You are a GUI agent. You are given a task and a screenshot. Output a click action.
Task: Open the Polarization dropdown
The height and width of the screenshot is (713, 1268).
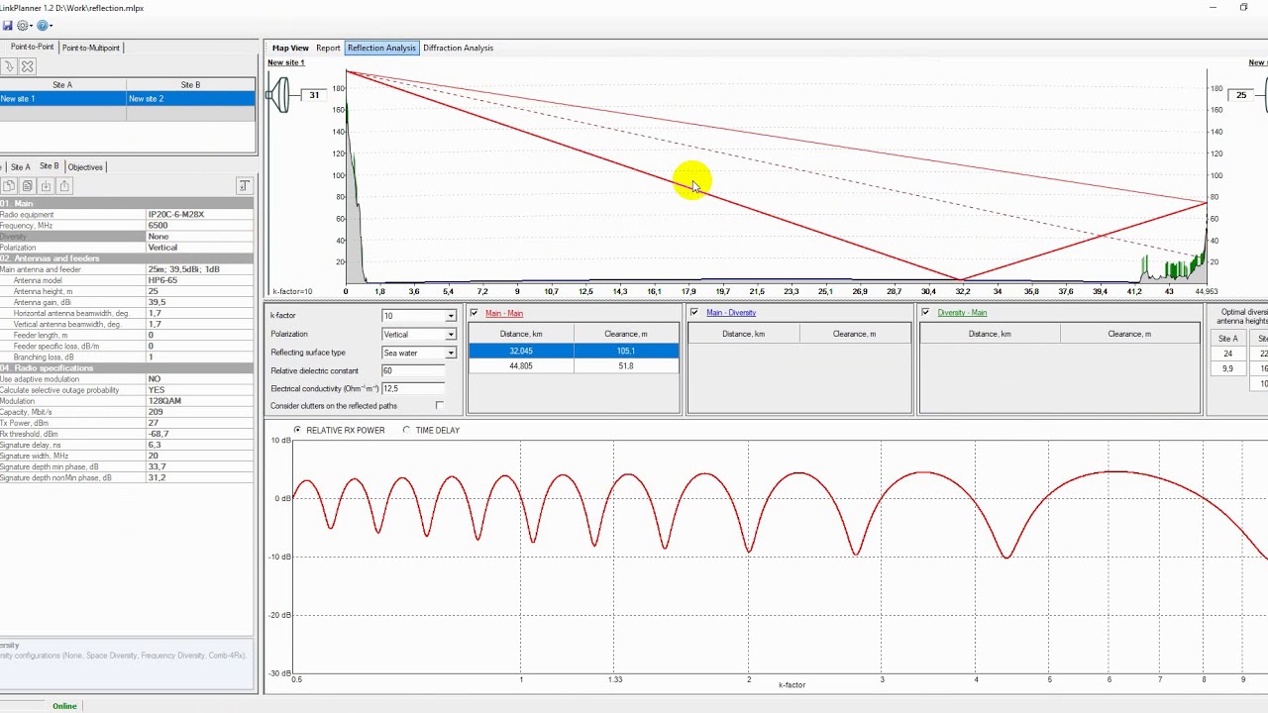[451, 335]
